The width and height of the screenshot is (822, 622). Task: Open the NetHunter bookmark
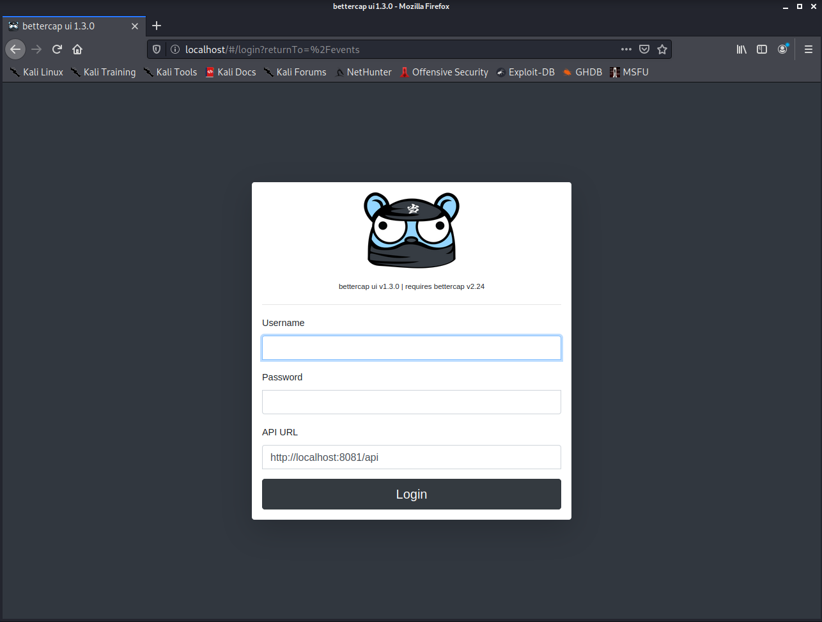[364, 72]
